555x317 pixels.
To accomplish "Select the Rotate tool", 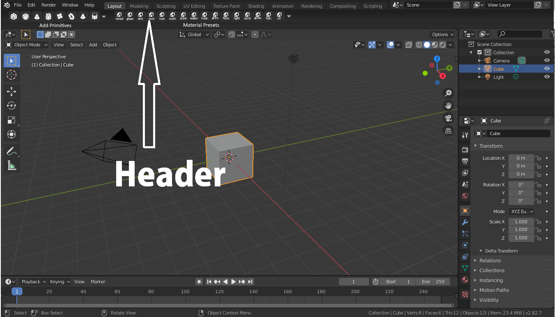I will [x=11, y=106].
